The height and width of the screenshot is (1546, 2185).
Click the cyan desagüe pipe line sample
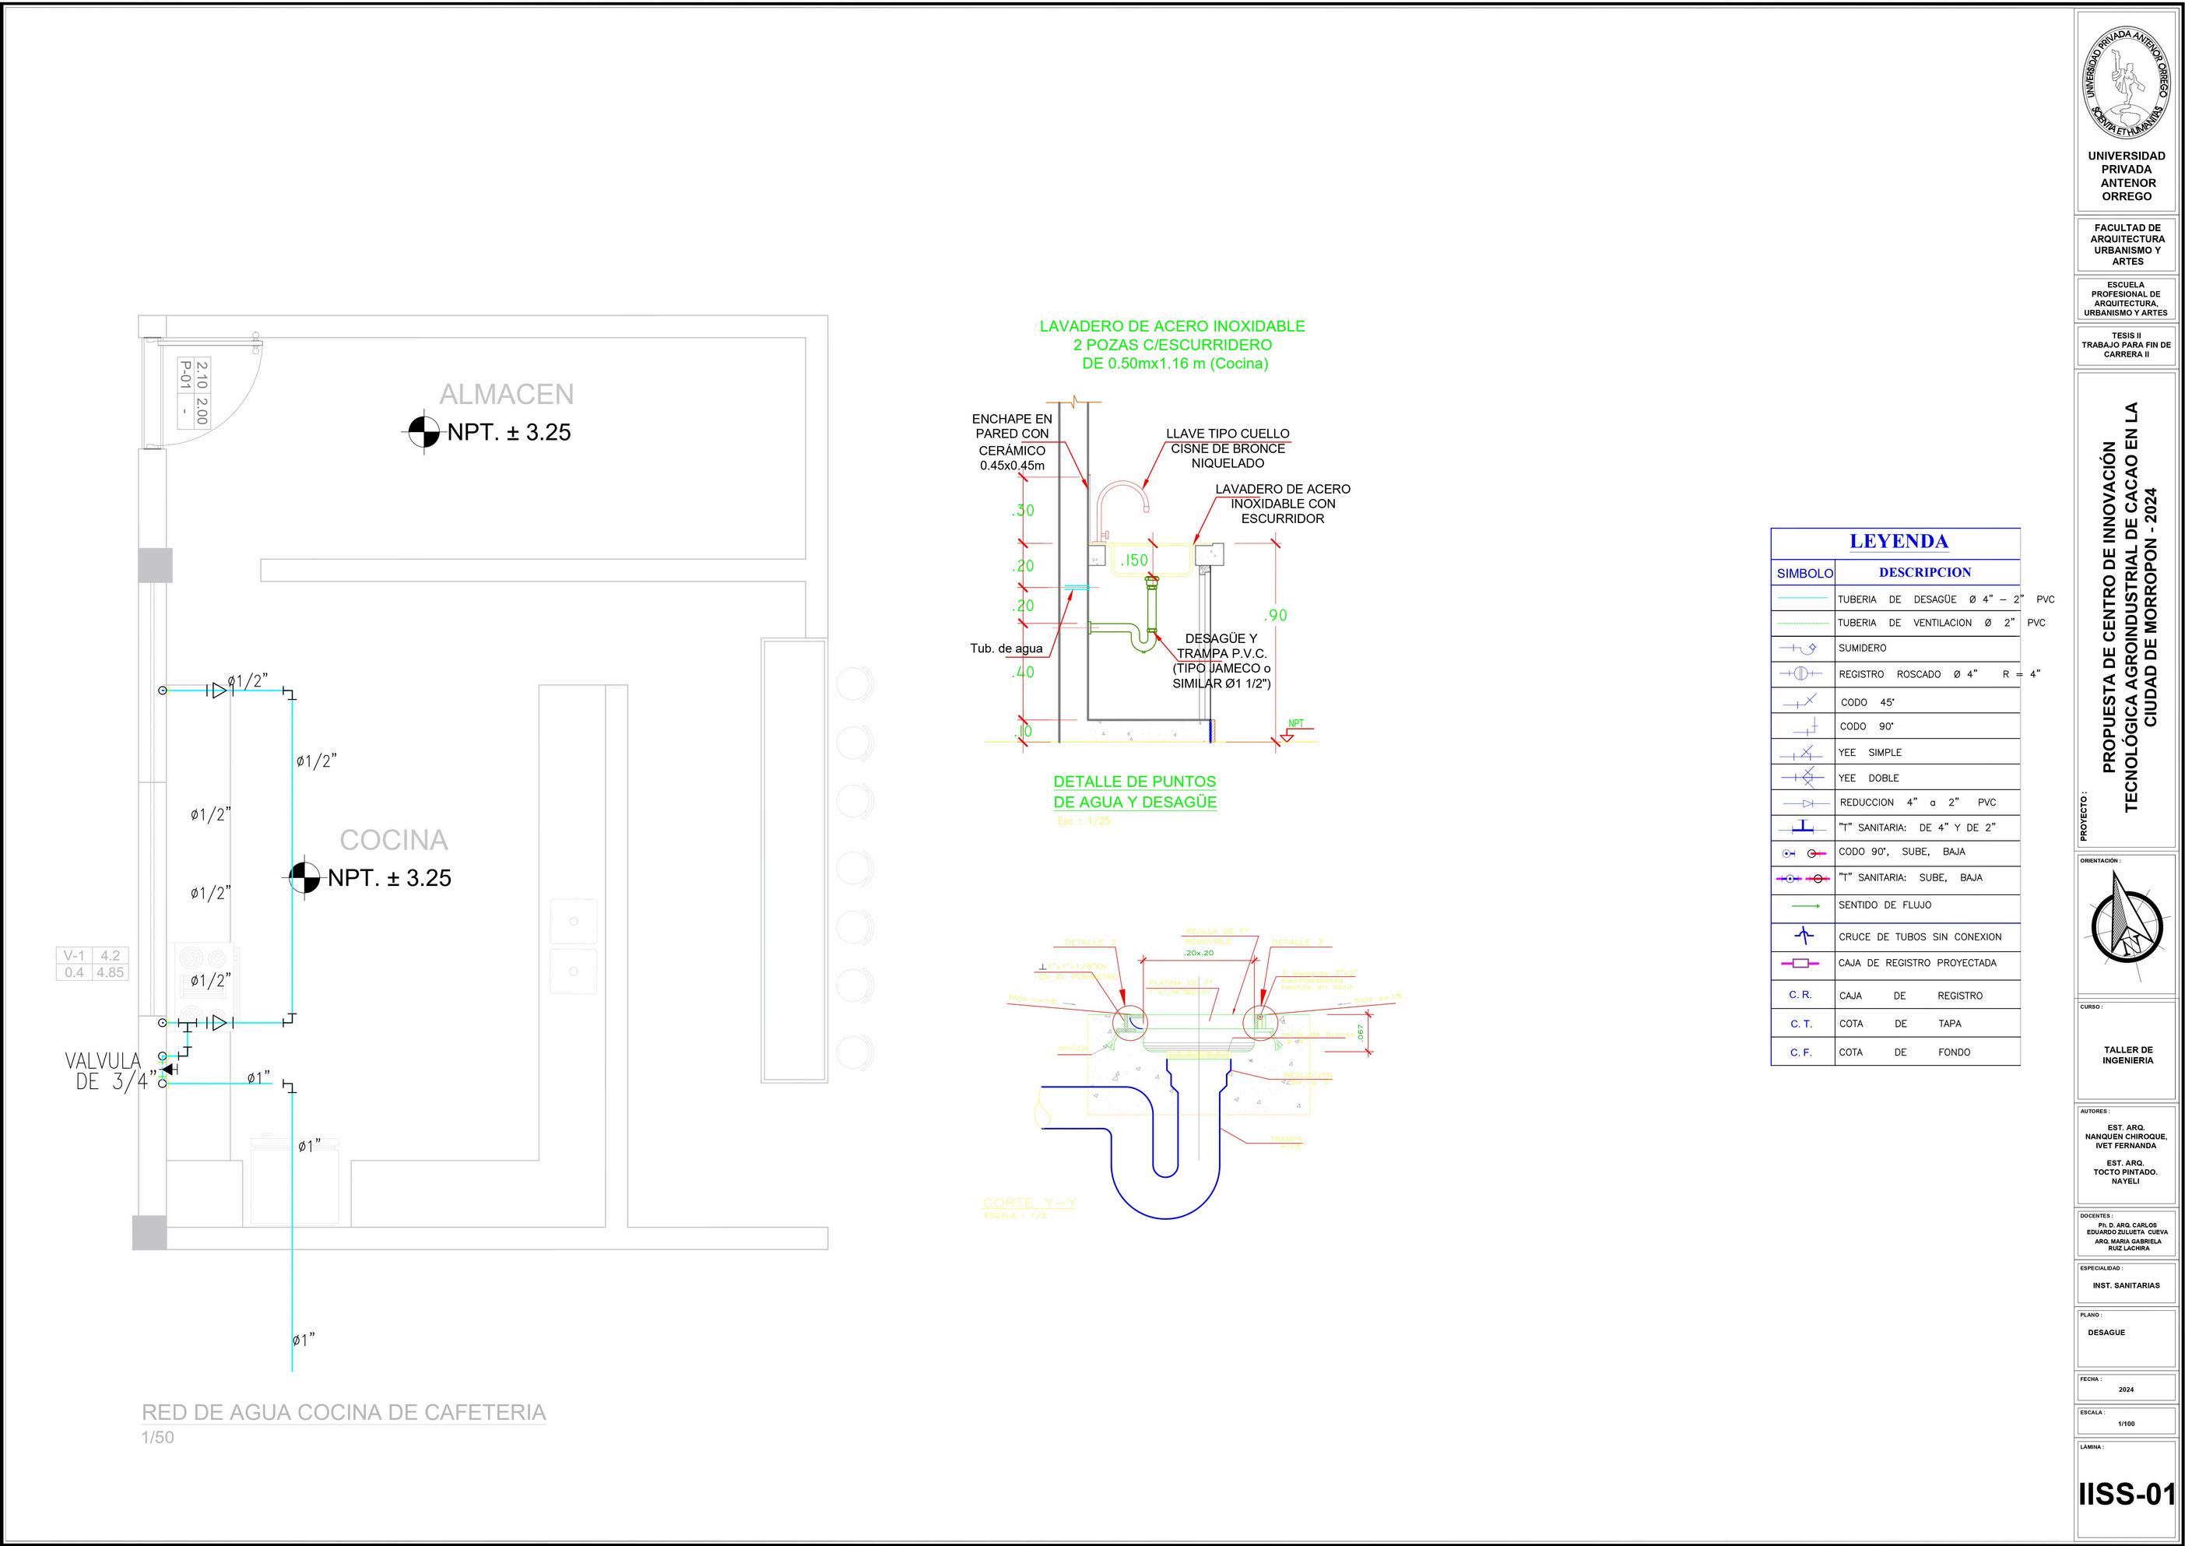click(x=1803, y=599)
